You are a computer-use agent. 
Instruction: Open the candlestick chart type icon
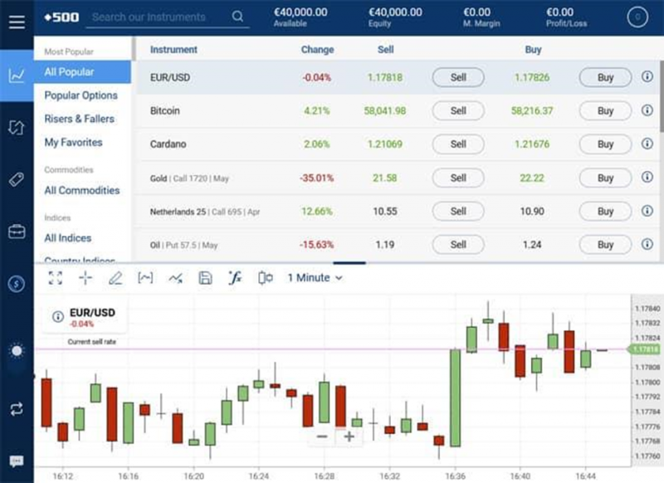pos(265,278)
